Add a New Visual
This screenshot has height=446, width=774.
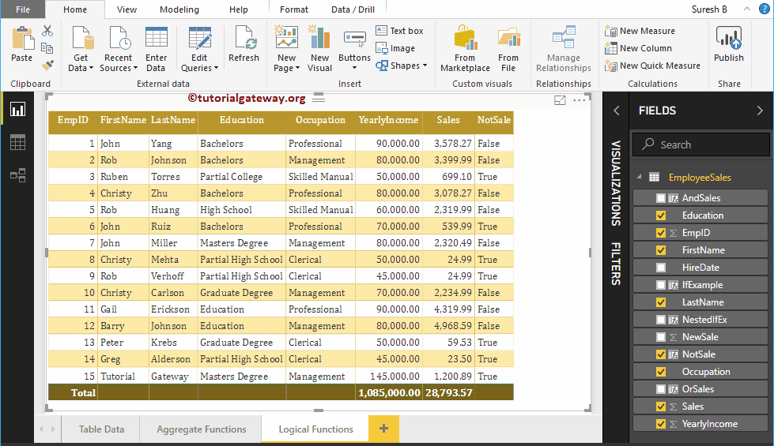click(x=320, y=49)
